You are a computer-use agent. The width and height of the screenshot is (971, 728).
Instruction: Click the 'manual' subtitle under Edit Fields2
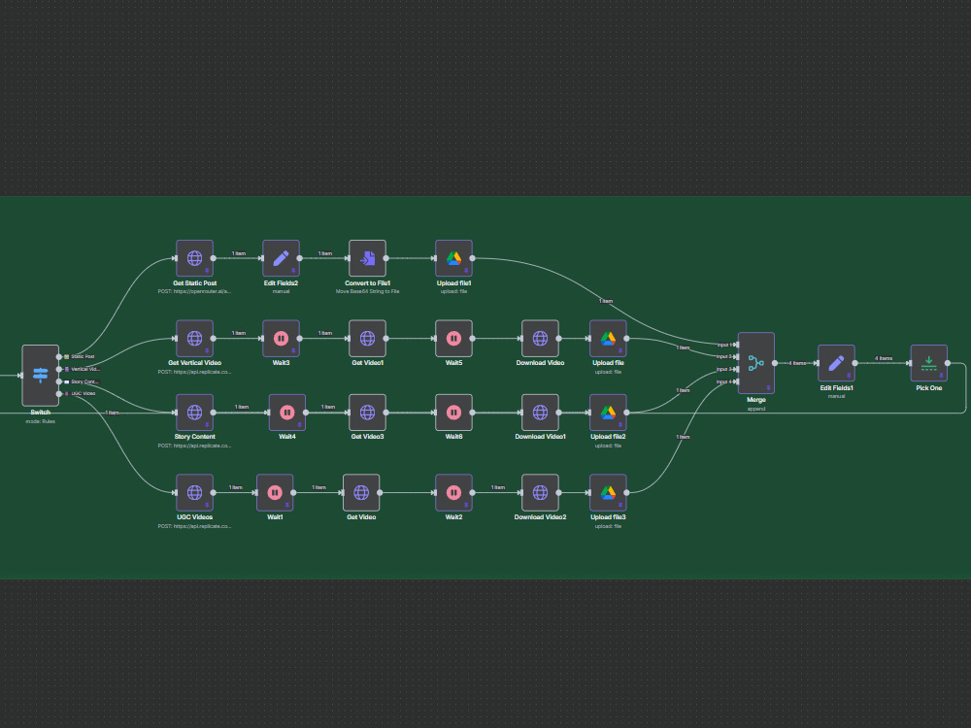(282, 291)
